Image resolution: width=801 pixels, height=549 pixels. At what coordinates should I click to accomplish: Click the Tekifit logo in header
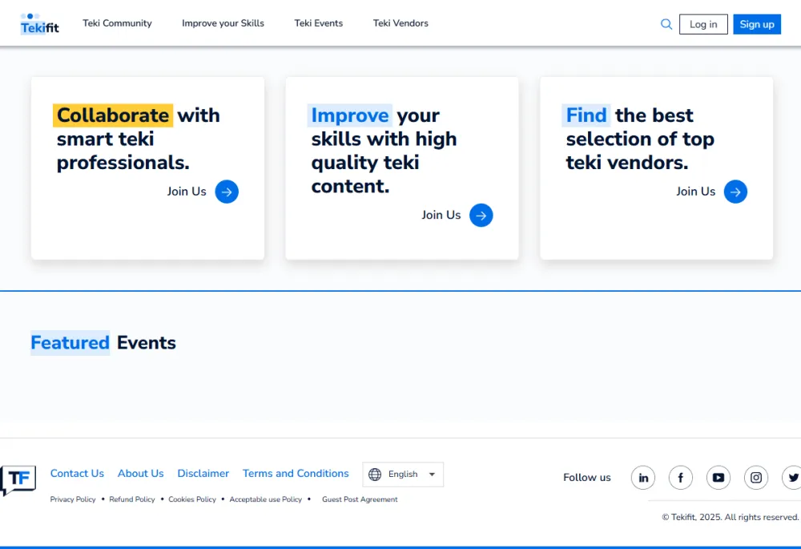tap(40, 24)
